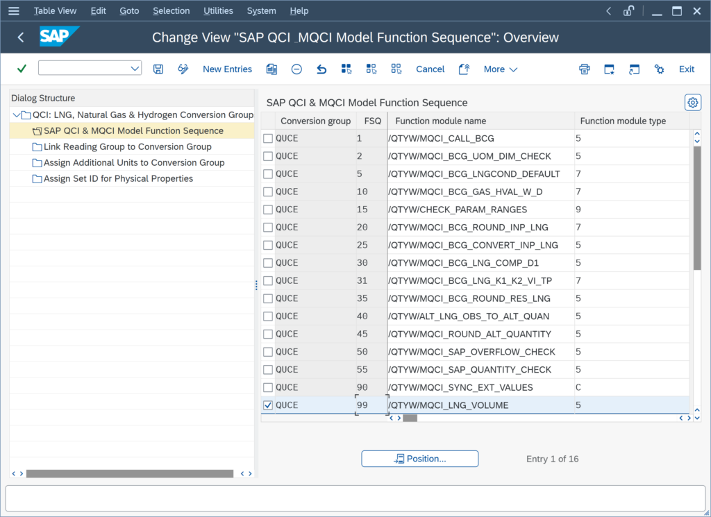Screen dimensions: 711x517
Task: Click the lock session icon
Action: [x=628, y=11]
